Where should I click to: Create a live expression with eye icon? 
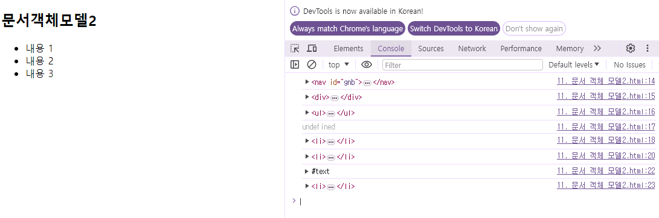point(367,64)
